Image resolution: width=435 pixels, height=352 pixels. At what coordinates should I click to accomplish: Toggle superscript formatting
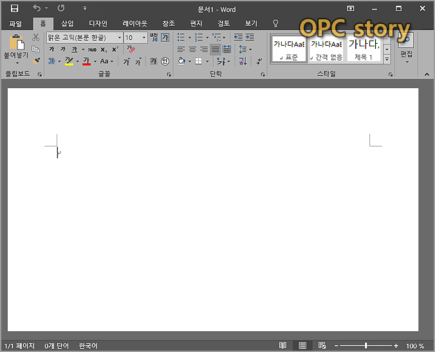tap(115, 50)
